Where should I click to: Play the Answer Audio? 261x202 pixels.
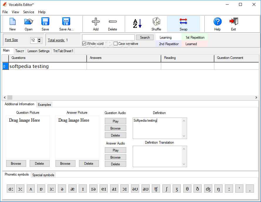115,150
